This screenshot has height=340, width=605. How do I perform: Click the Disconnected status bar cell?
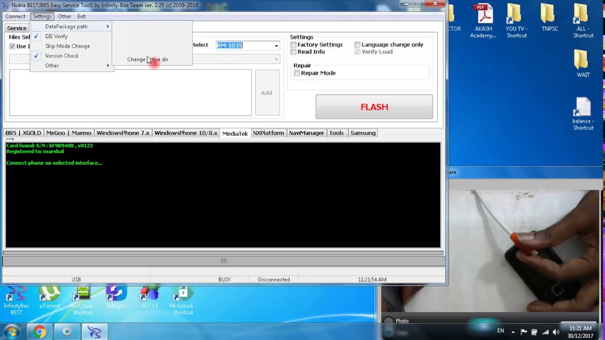(x=274, y=280)
